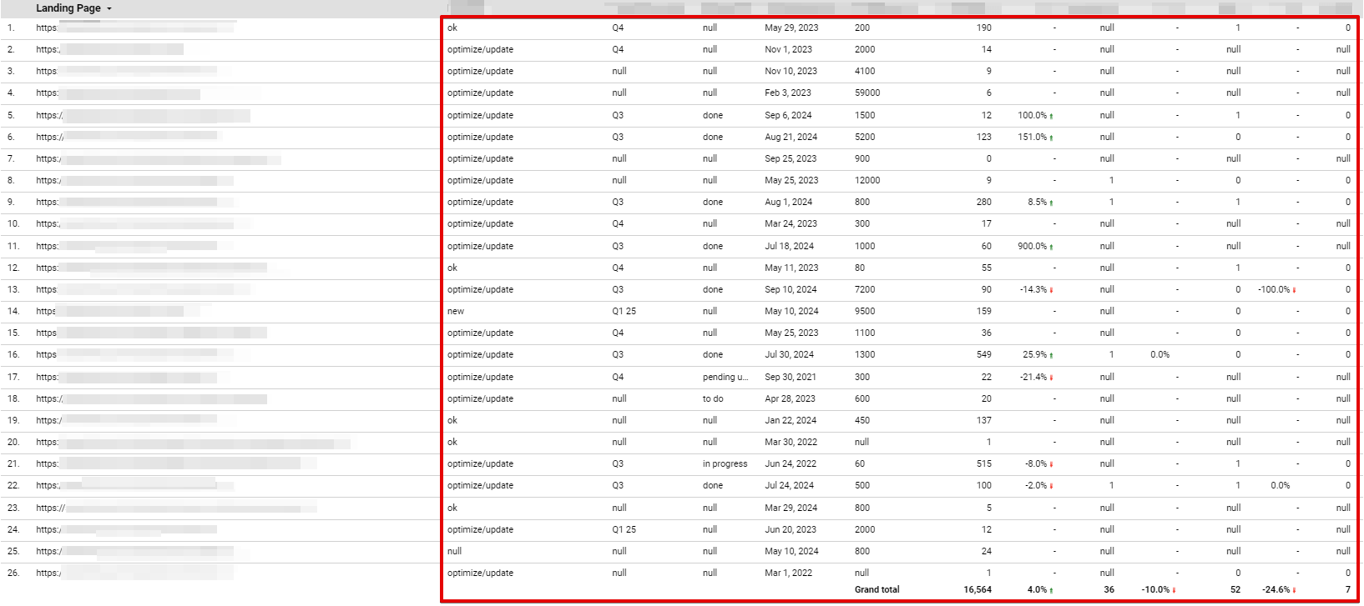Click the Grand total label
This screenshot has height=606, width=1364.
click(x=877, y=589)
